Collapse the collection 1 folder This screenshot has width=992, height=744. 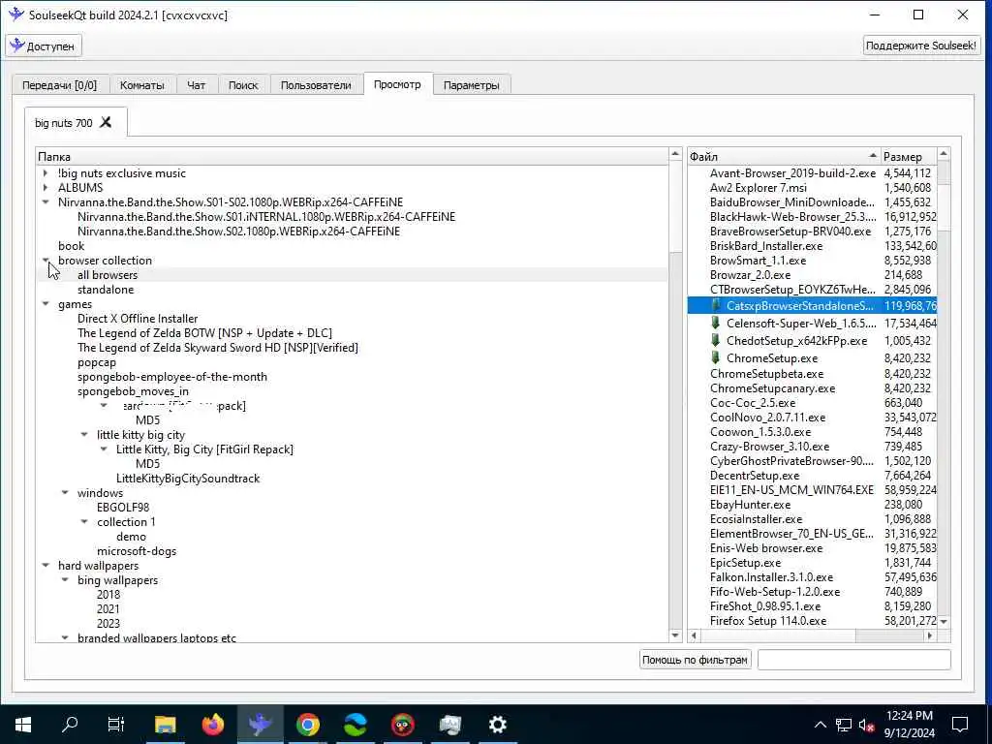[x=84, y=522]
